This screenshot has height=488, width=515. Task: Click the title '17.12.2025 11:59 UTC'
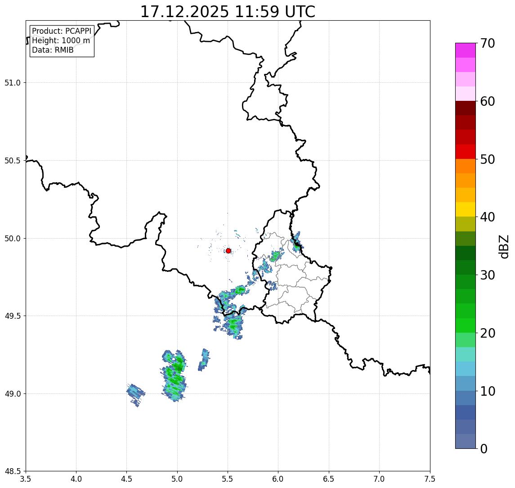pyautogui.click(x=228, y=12)
